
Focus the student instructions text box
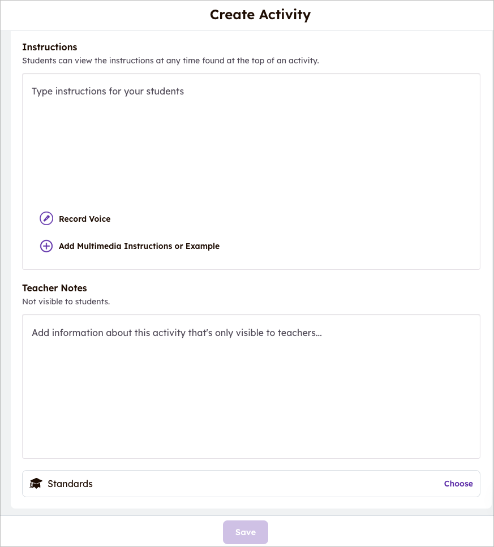pyautogui.click(x=251, y=141)
